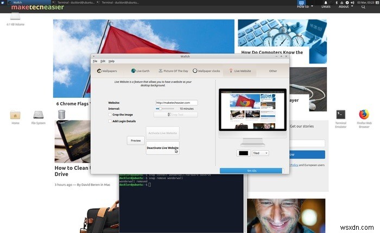Go to the Wallpaper clocks tab
This screenshot has width=380, height=233.
point(206,71)
